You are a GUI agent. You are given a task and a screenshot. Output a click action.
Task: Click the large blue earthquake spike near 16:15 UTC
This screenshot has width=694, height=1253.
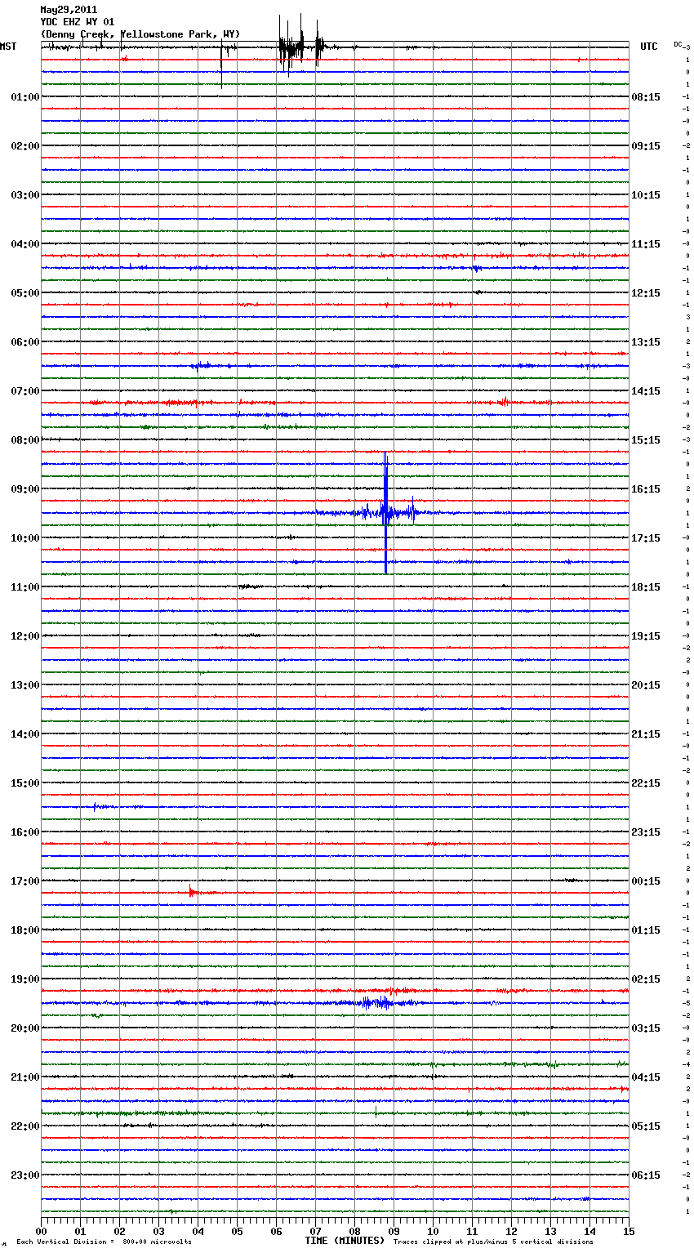click(x=385, y=512)
